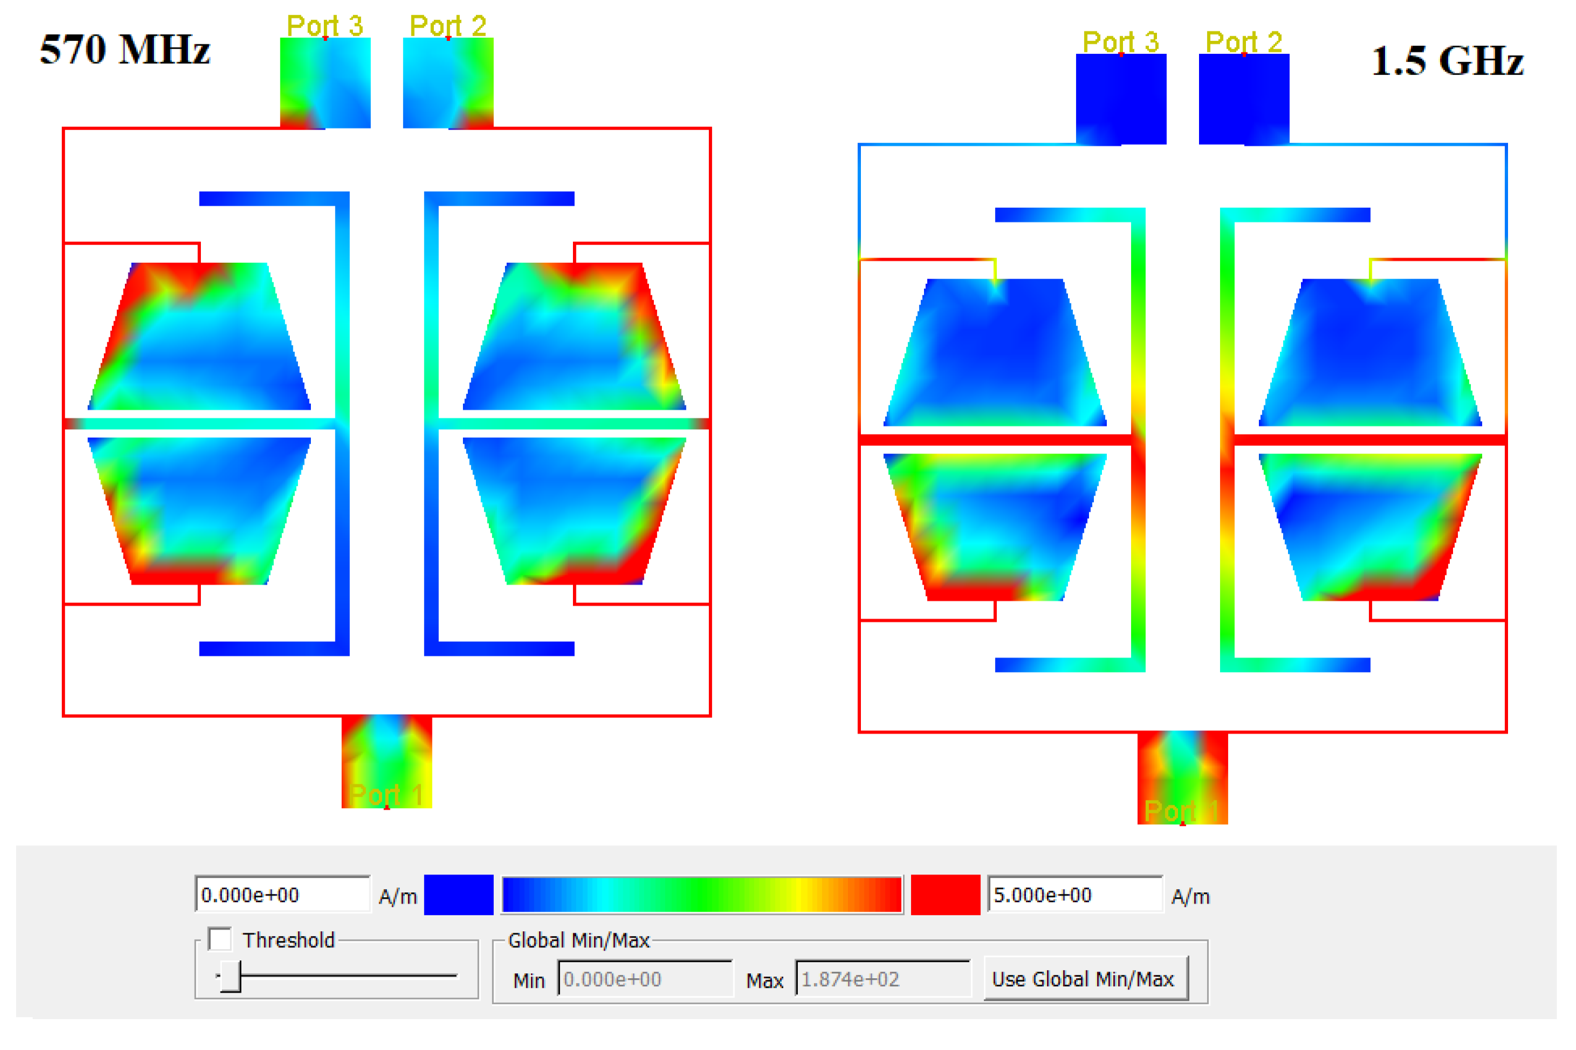Click the Threshold slider handle
The height and width of the screenshot is (1050, 1576).
point(231,976)
